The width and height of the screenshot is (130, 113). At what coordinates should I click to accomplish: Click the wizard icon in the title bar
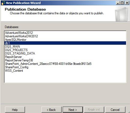point(3,3)
